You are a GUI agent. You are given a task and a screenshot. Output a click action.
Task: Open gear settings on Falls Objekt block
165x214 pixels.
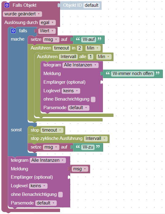[7, 5]
